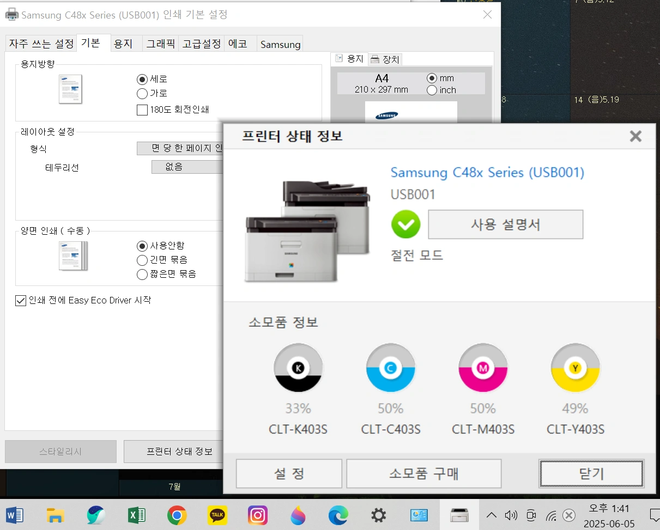Open the colorful droplet app in taskbar
The image size is (660, 530).
[298, 515]
